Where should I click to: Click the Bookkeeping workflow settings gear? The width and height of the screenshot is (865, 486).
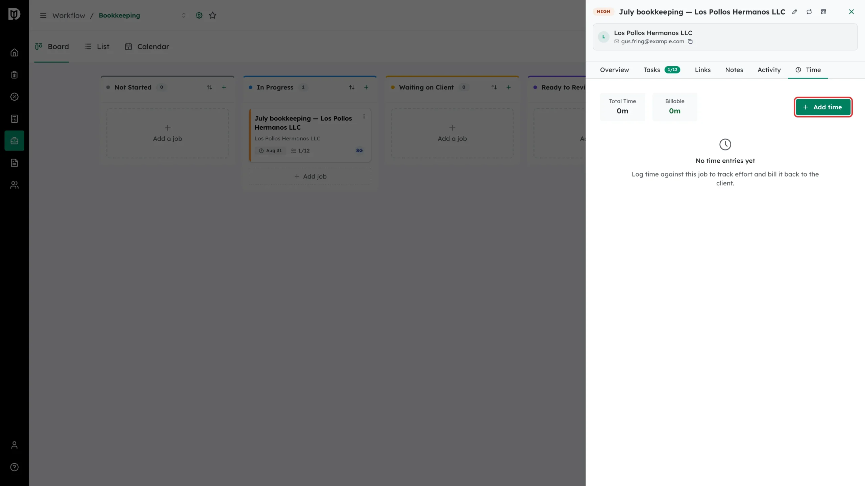[x=199, y=15]
